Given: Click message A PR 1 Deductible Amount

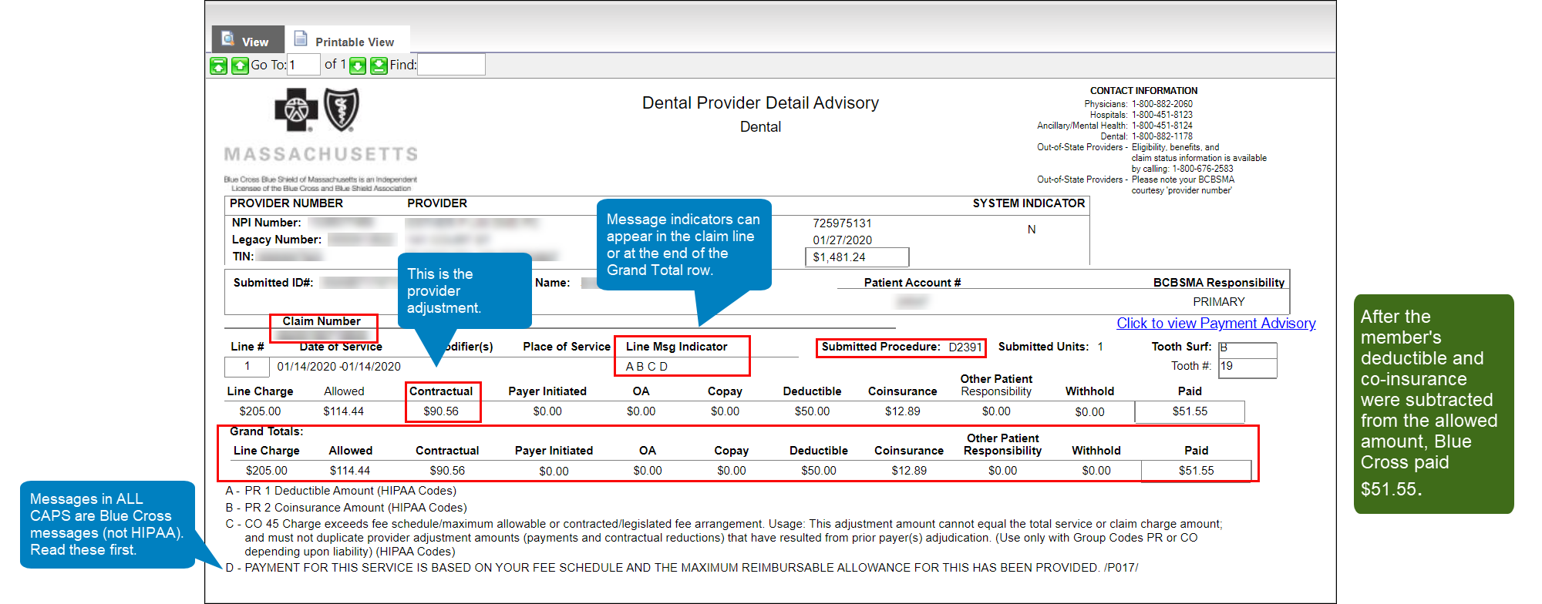Looking at the screenshot, I should [x=341, y=491].
